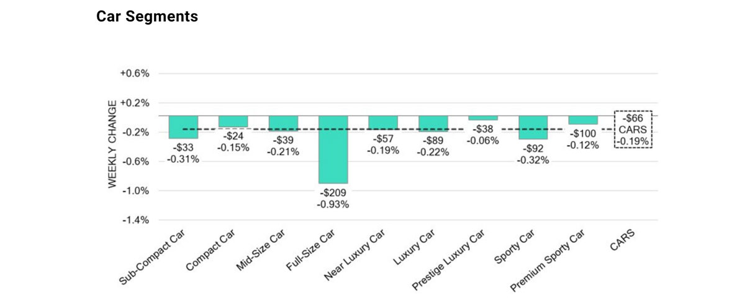745x308 pixels.
Task: Click the Sub-Compact Car bar
Action: [x=183, y=127]
